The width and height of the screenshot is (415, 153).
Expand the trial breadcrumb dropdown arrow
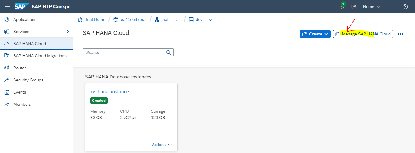coord(176,20)
